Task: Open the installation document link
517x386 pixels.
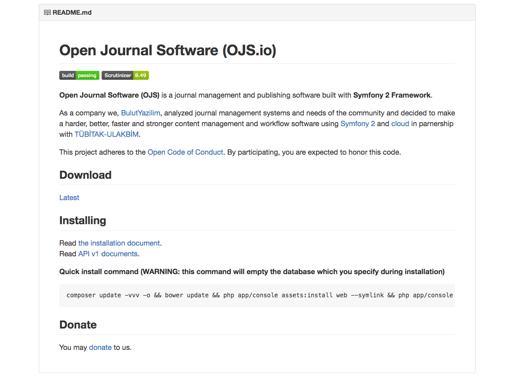Action: (119, 243)
